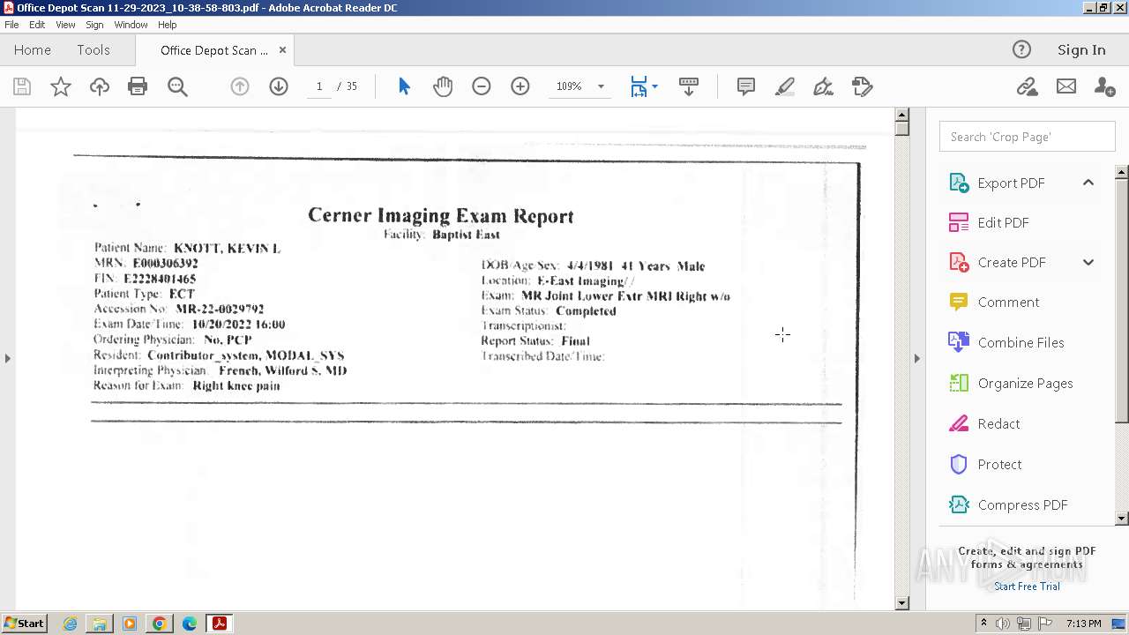Viewport: 1129px width, 635px height.
Task: Click the fit page width icon
Action: click(639, 86)
